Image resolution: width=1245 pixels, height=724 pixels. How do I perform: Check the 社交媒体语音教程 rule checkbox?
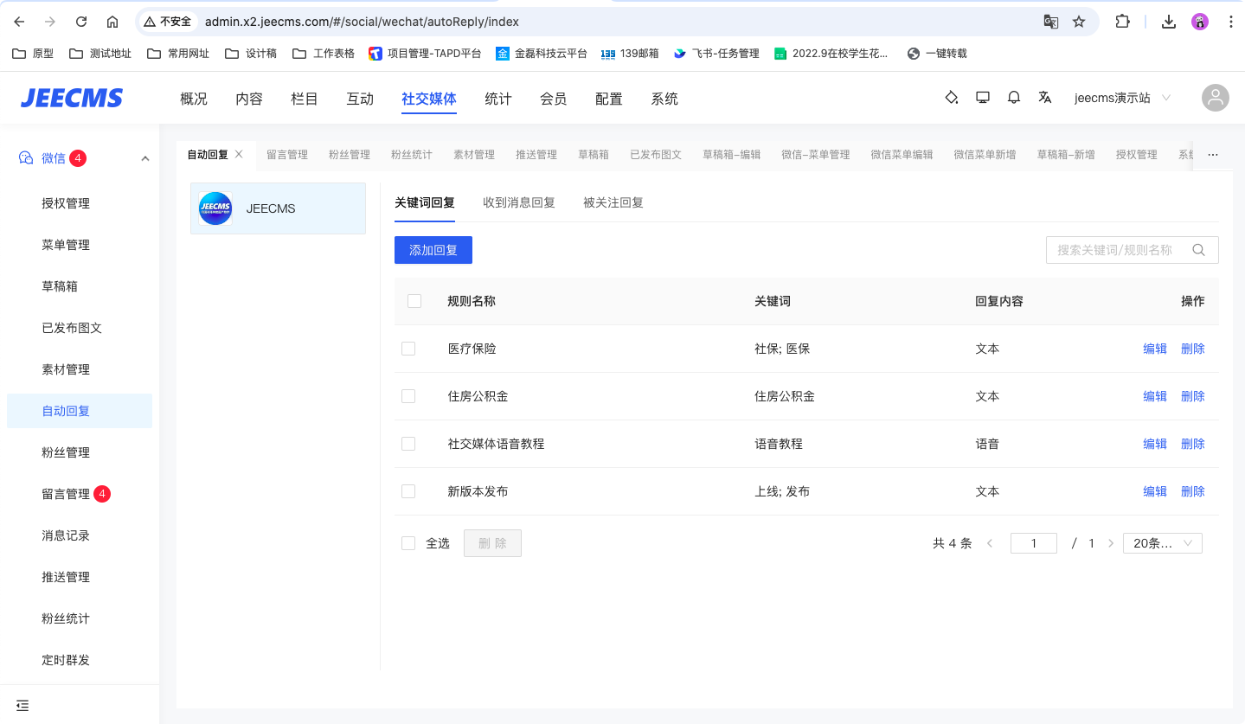point(408,444)
